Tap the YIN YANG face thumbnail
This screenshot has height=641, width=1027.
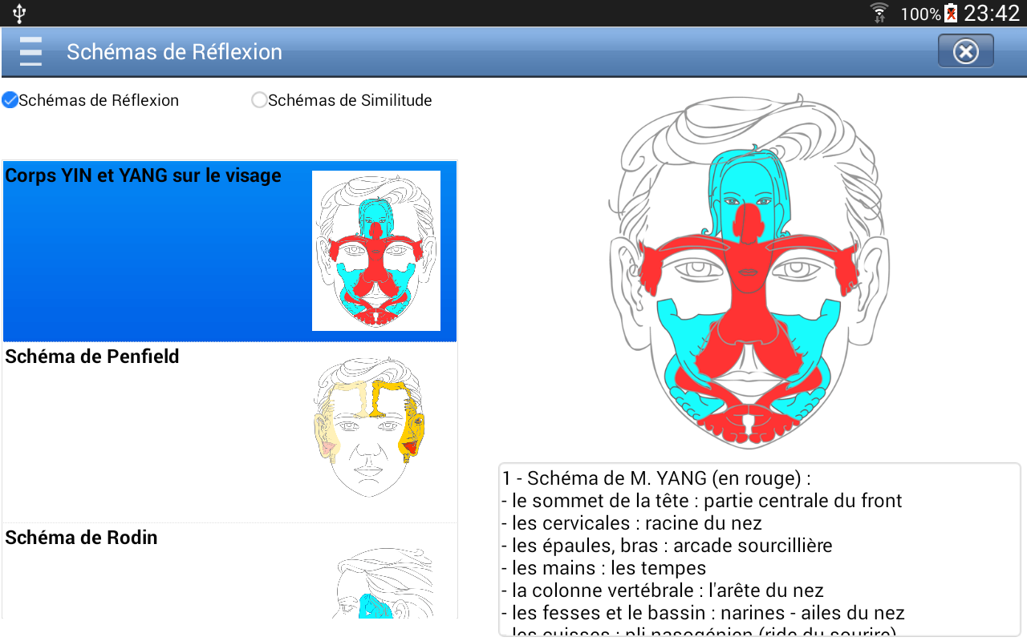[x=376, y=251]
